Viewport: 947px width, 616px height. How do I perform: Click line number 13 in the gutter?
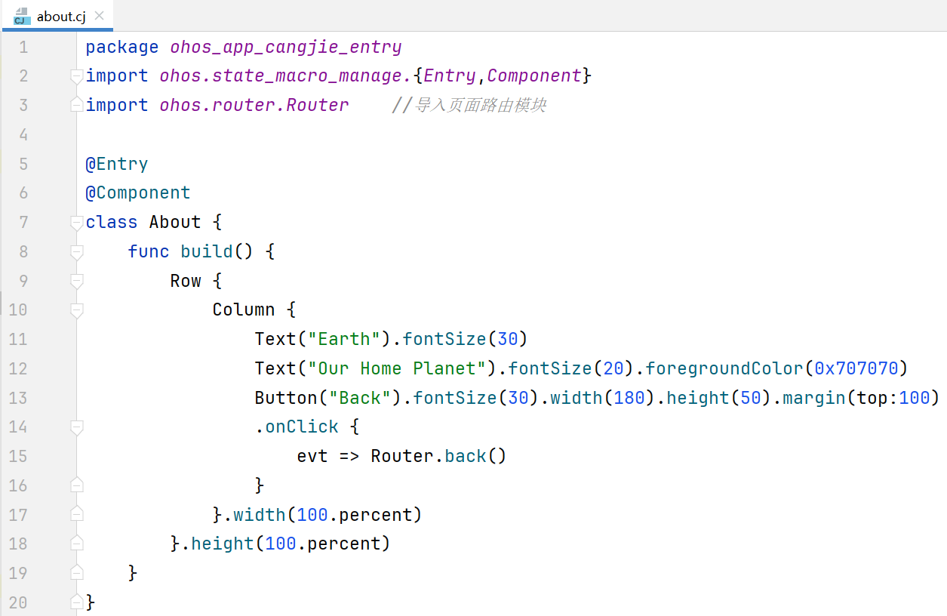click(18, 398)
